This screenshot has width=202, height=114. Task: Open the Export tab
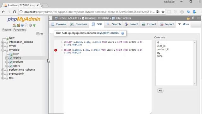pyautogui.click(x=149, y=24)
